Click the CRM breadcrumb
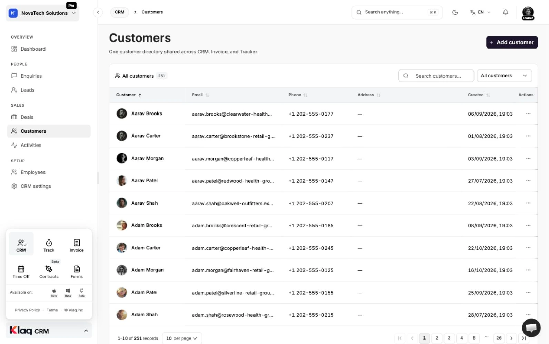This screenshot has height=344, width=549. (119, 12)
